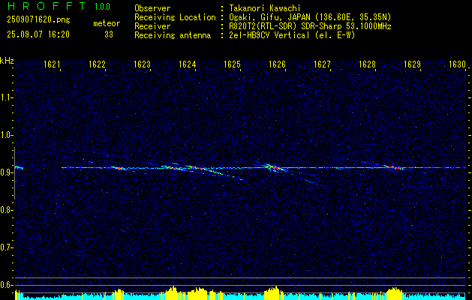Click the 1628 time marker
The image size is (472, 300).
tap(367, 64)
